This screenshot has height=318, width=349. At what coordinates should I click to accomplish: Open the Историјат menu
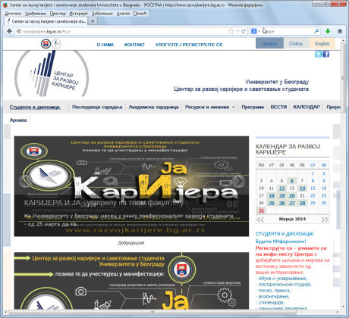point(79,14)
